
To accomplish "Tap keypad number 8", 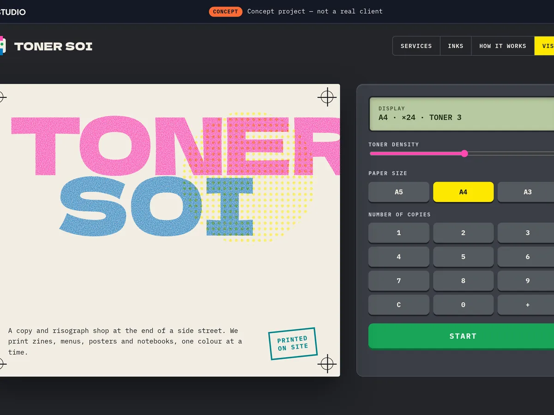I will tap(463, 281).
